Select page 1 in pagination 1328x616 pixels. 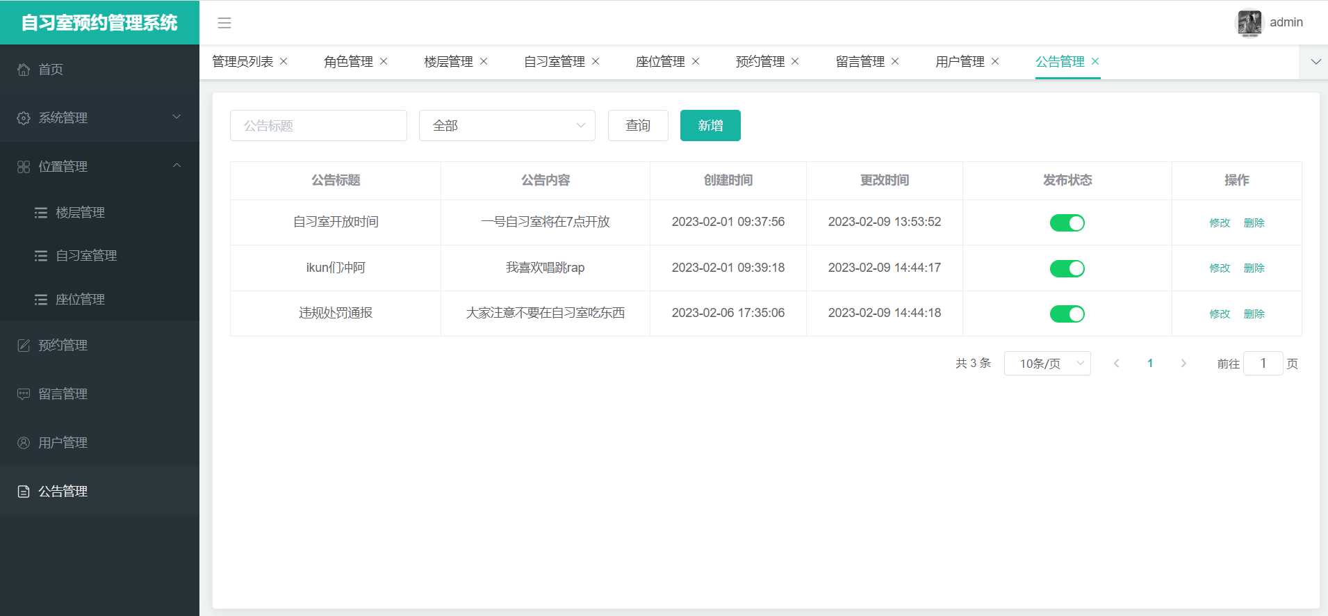point(1150,364)
